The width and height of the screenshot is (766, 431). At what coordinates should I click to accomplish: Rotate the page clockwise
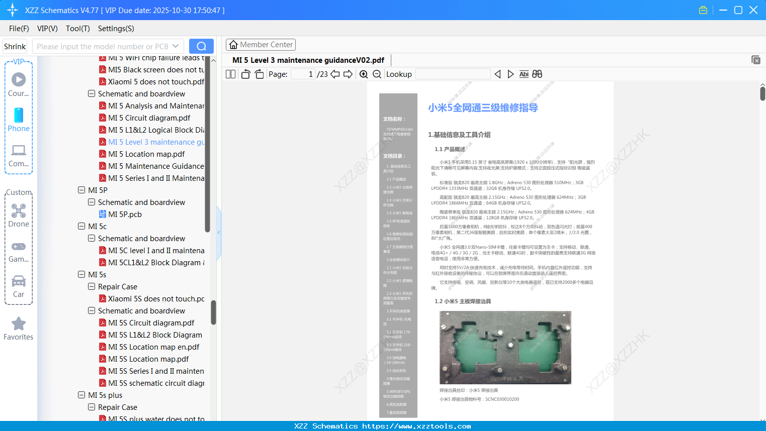(259, 74)
